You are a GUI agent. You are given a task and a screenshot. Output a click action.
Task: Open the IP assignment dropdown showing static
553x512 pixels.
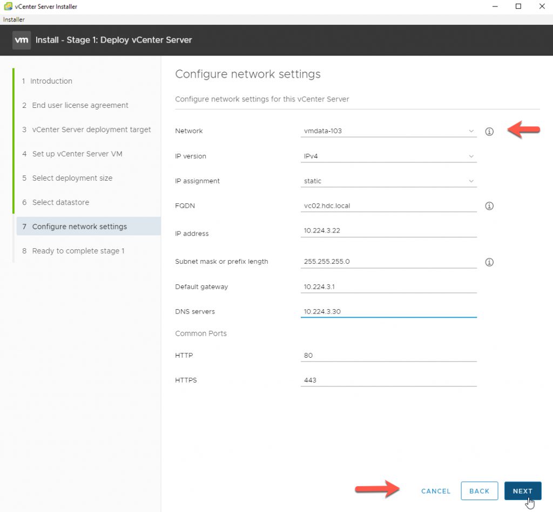click(389, 181)
